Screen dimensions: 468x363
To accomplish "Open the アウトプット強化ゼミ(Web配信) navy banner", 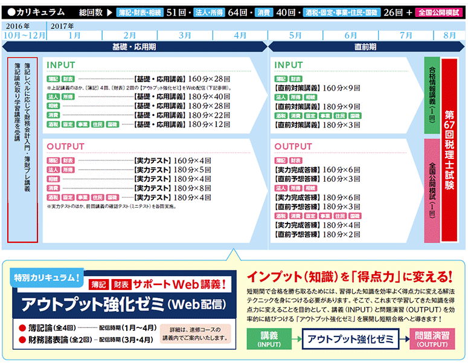I will click(x=125, y=303).
